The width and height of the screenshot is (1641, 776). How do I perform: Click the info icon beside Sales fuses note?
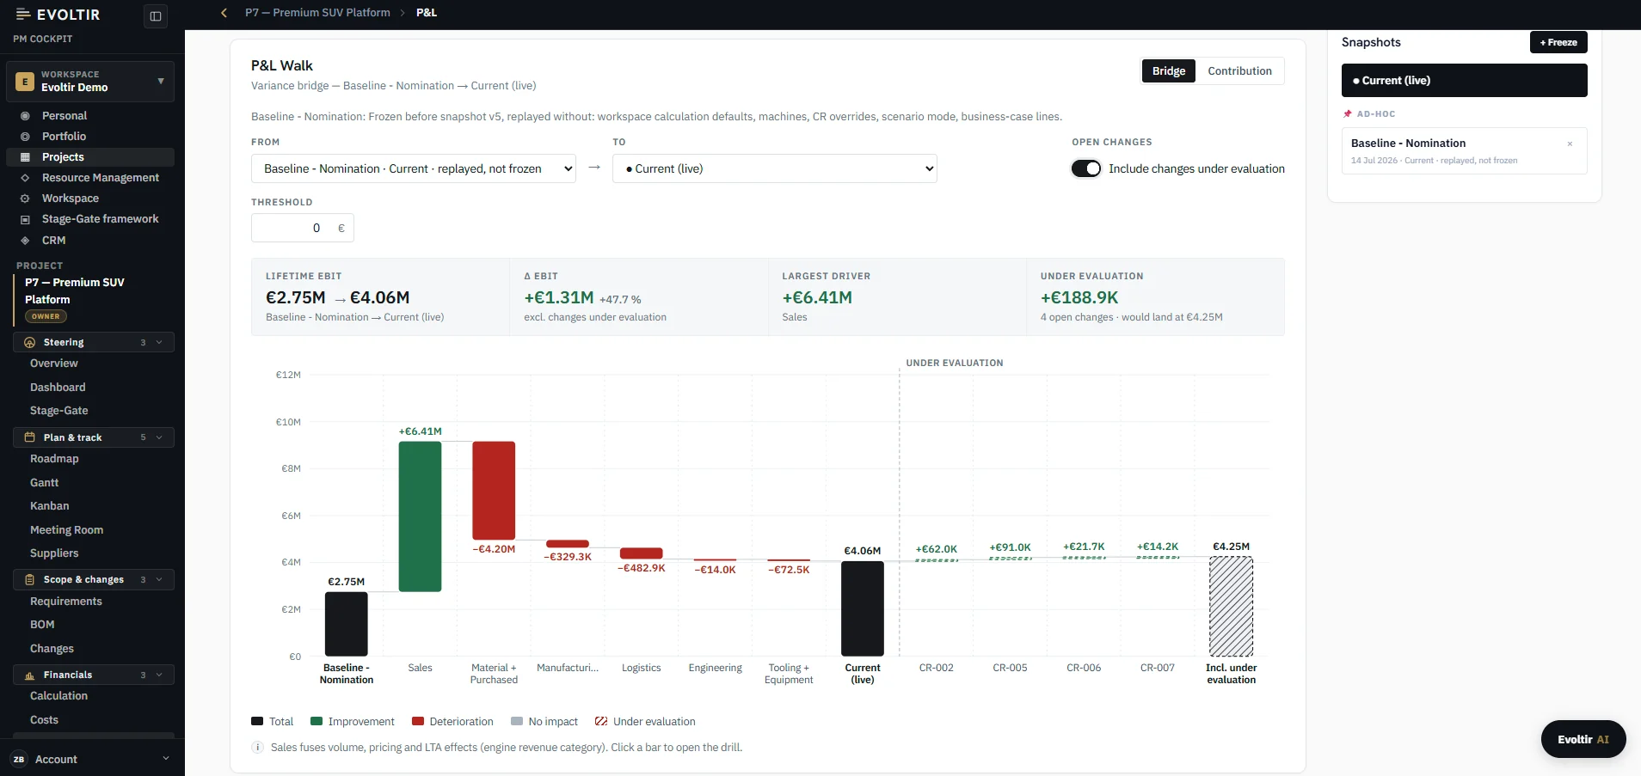(257, 748)
